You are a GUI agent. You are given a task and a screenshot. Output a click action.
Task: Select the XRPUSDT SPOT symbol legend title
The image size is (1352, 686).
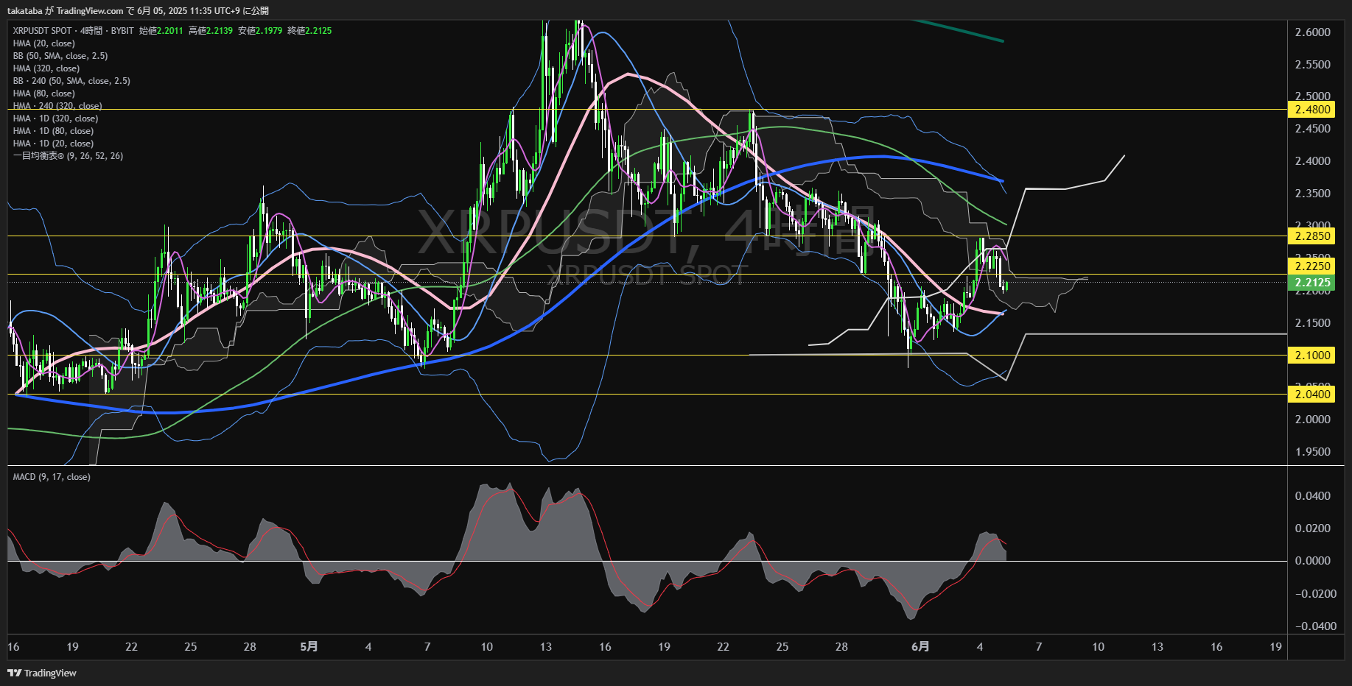click(74, 31)
